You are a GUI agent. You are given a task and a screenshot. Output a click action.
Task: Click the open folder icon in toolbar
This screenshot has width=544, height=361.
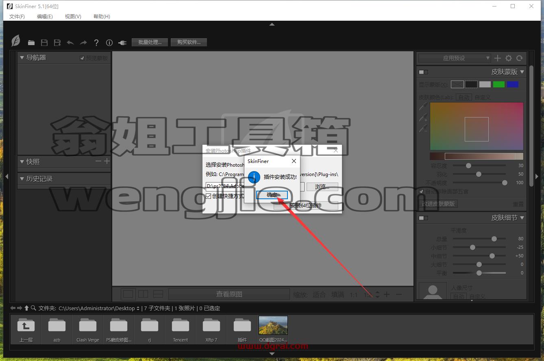31,42
